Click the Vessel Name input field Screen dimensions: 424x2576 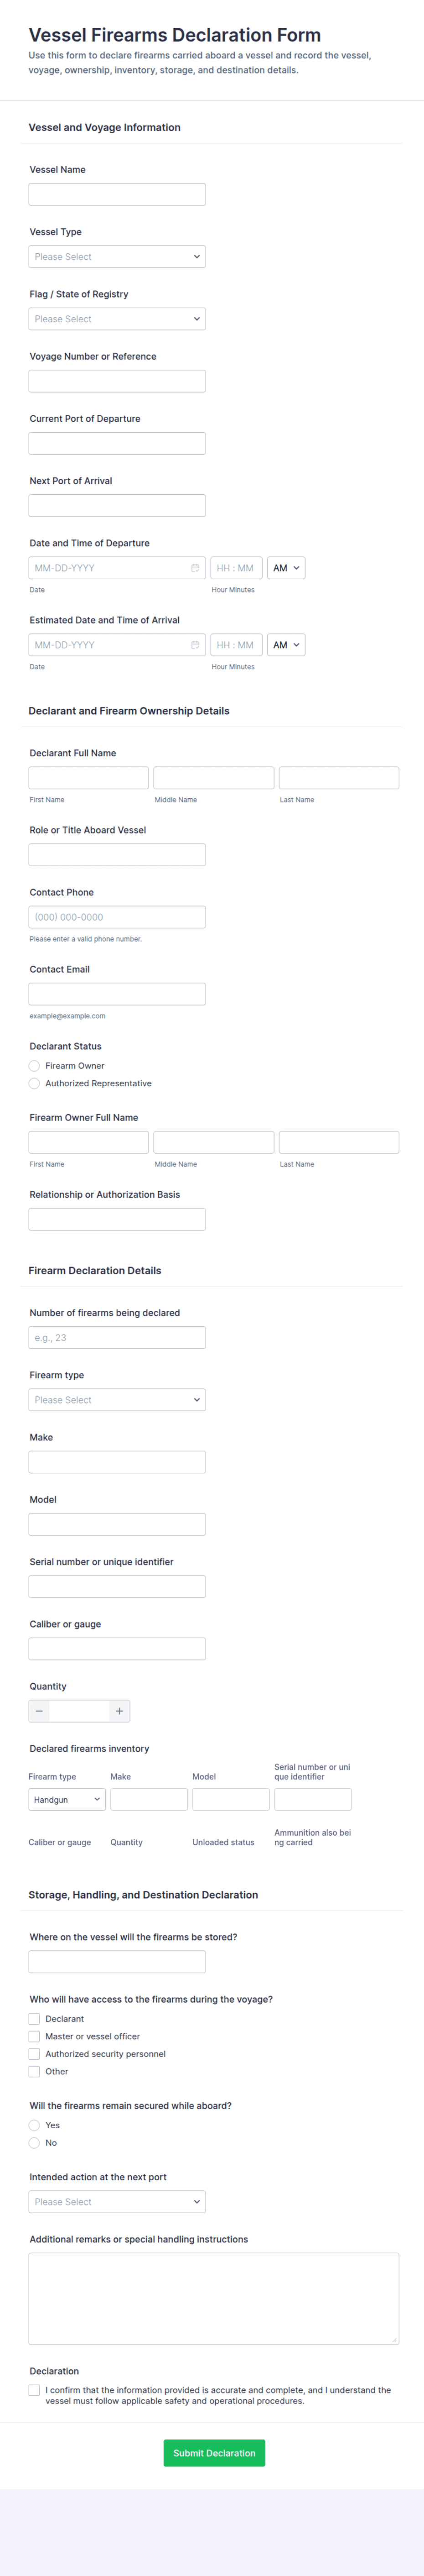coord(117,194)
